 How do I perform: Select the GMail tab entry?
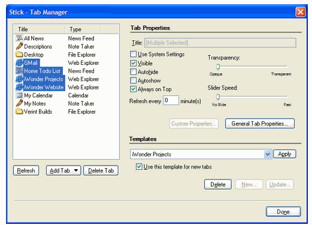coord(31,63)
